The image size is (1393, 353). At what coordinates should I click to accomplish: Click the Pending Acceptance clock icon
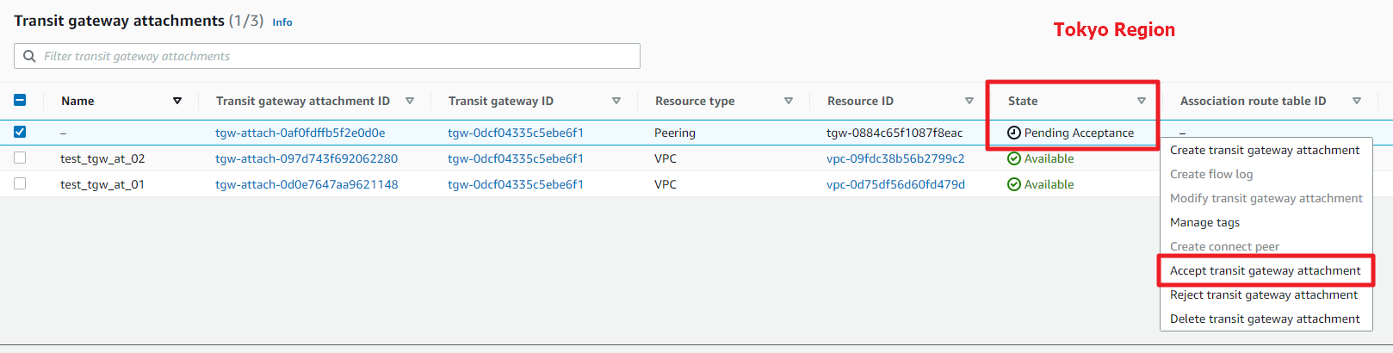[1014, 133]
